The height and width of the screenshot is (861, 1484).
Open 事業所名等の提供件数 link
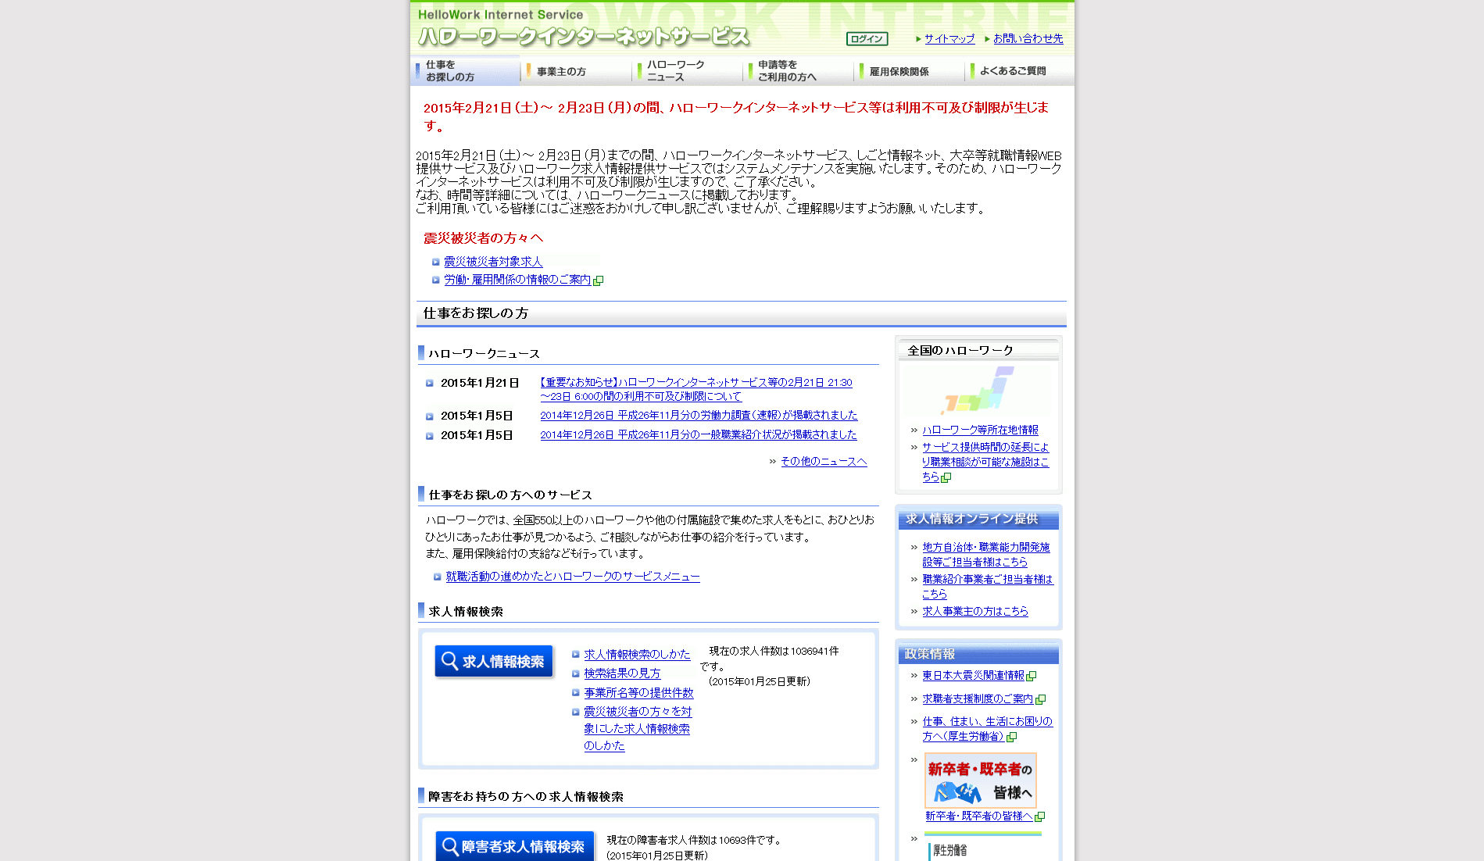click(x=638, y=693)
